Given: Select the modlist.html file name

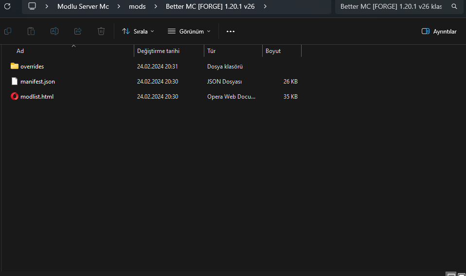Looking at the screenshot, I should coord(37,96).
